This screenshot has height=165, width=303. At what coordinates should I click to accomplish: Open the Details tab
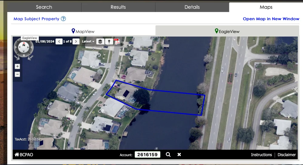(x=192, y=7)
